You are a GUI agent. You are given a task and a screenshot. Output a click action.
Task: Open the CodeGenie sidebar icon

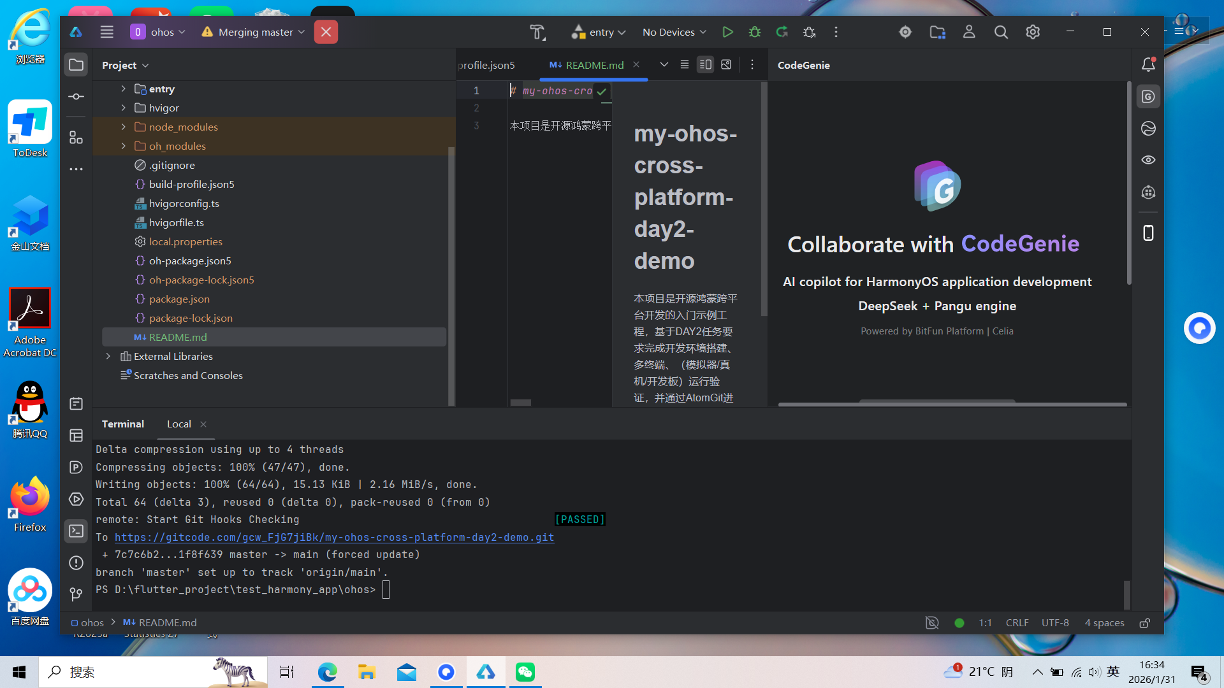coord(1148,97)
